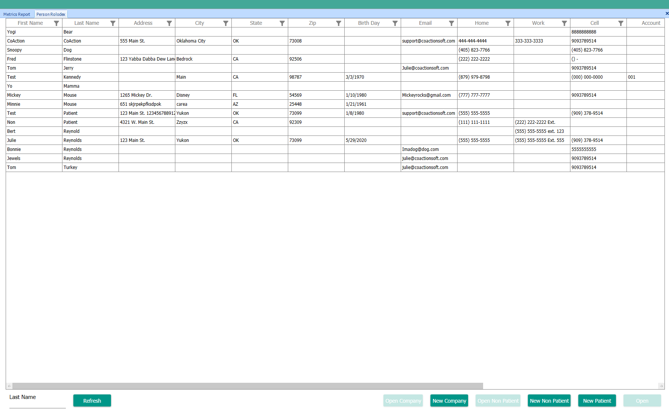
Task: Filter the Address column using funnel icon
Action: (169, 23)
